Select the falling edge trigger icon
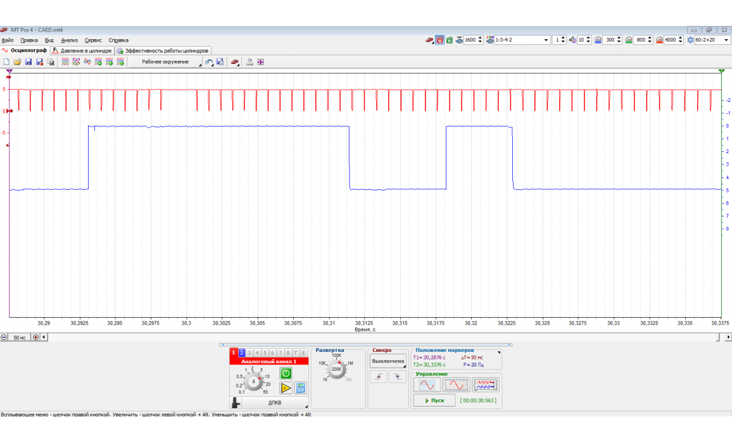 [397, 377]
